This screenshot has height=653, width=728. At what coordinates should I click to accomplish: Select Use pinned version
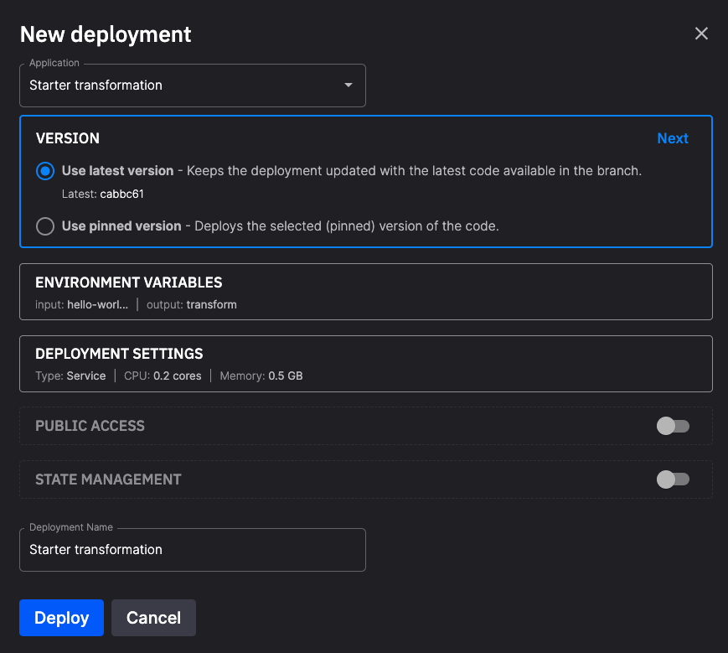click(44, 225)
